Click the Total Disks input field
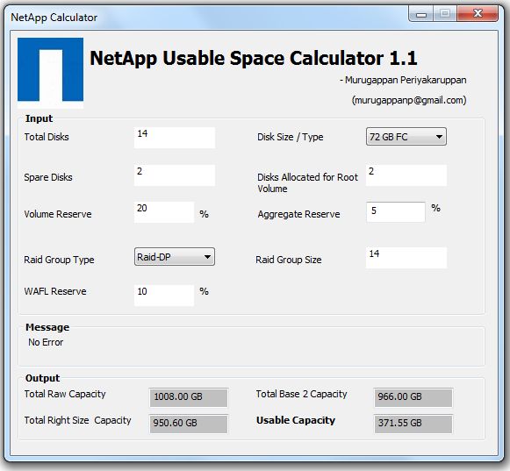This screenshot has height=471, width=510. [x=175, y=138]
